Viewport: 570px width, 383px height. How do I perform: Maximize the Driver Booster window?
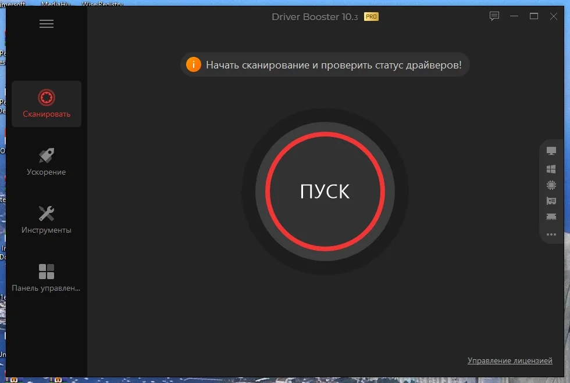534,16
